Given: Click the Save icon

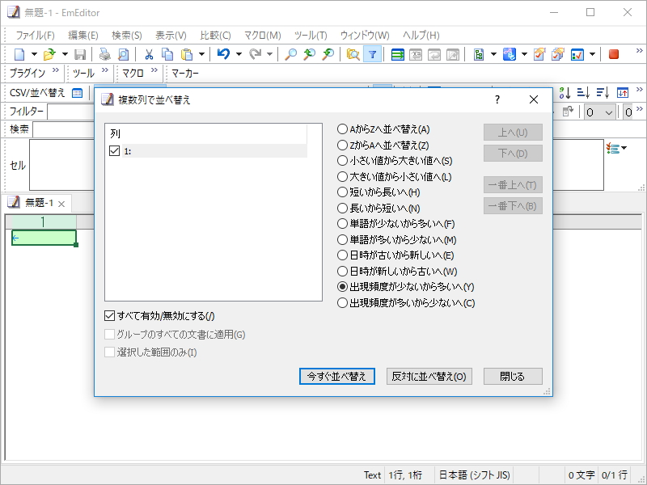Looking at the screenshot, I should click(79, 54).
